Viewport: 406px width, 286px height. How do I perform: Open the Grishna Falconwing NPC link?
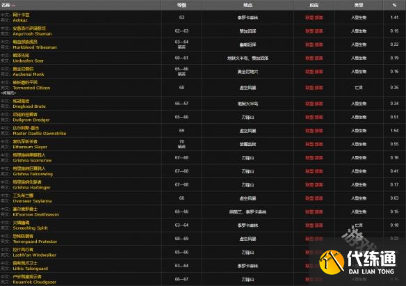coord(33,174)
